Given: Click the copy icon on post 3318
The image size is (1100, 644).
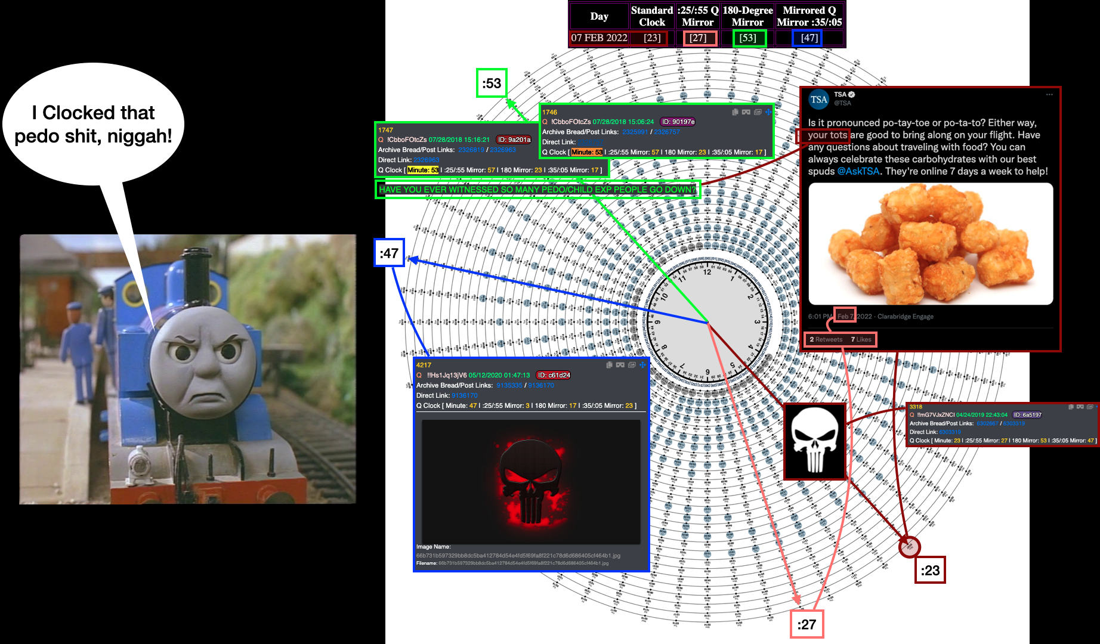Looking at the screenshot, I should 1071,407.
